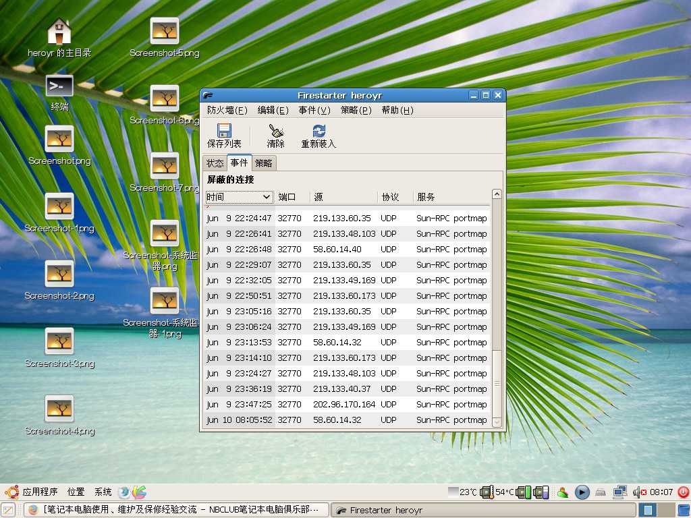691x518 pixels.
Task: Switch to the 策略 tab
Action: tap(264, 163)
